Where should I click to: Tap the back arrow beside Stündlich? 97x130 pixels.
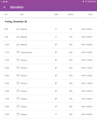coord(5,7)
